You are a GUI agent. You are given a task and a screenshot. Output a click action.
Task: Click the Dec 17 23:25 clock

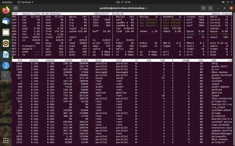click(x=123, y=2)
